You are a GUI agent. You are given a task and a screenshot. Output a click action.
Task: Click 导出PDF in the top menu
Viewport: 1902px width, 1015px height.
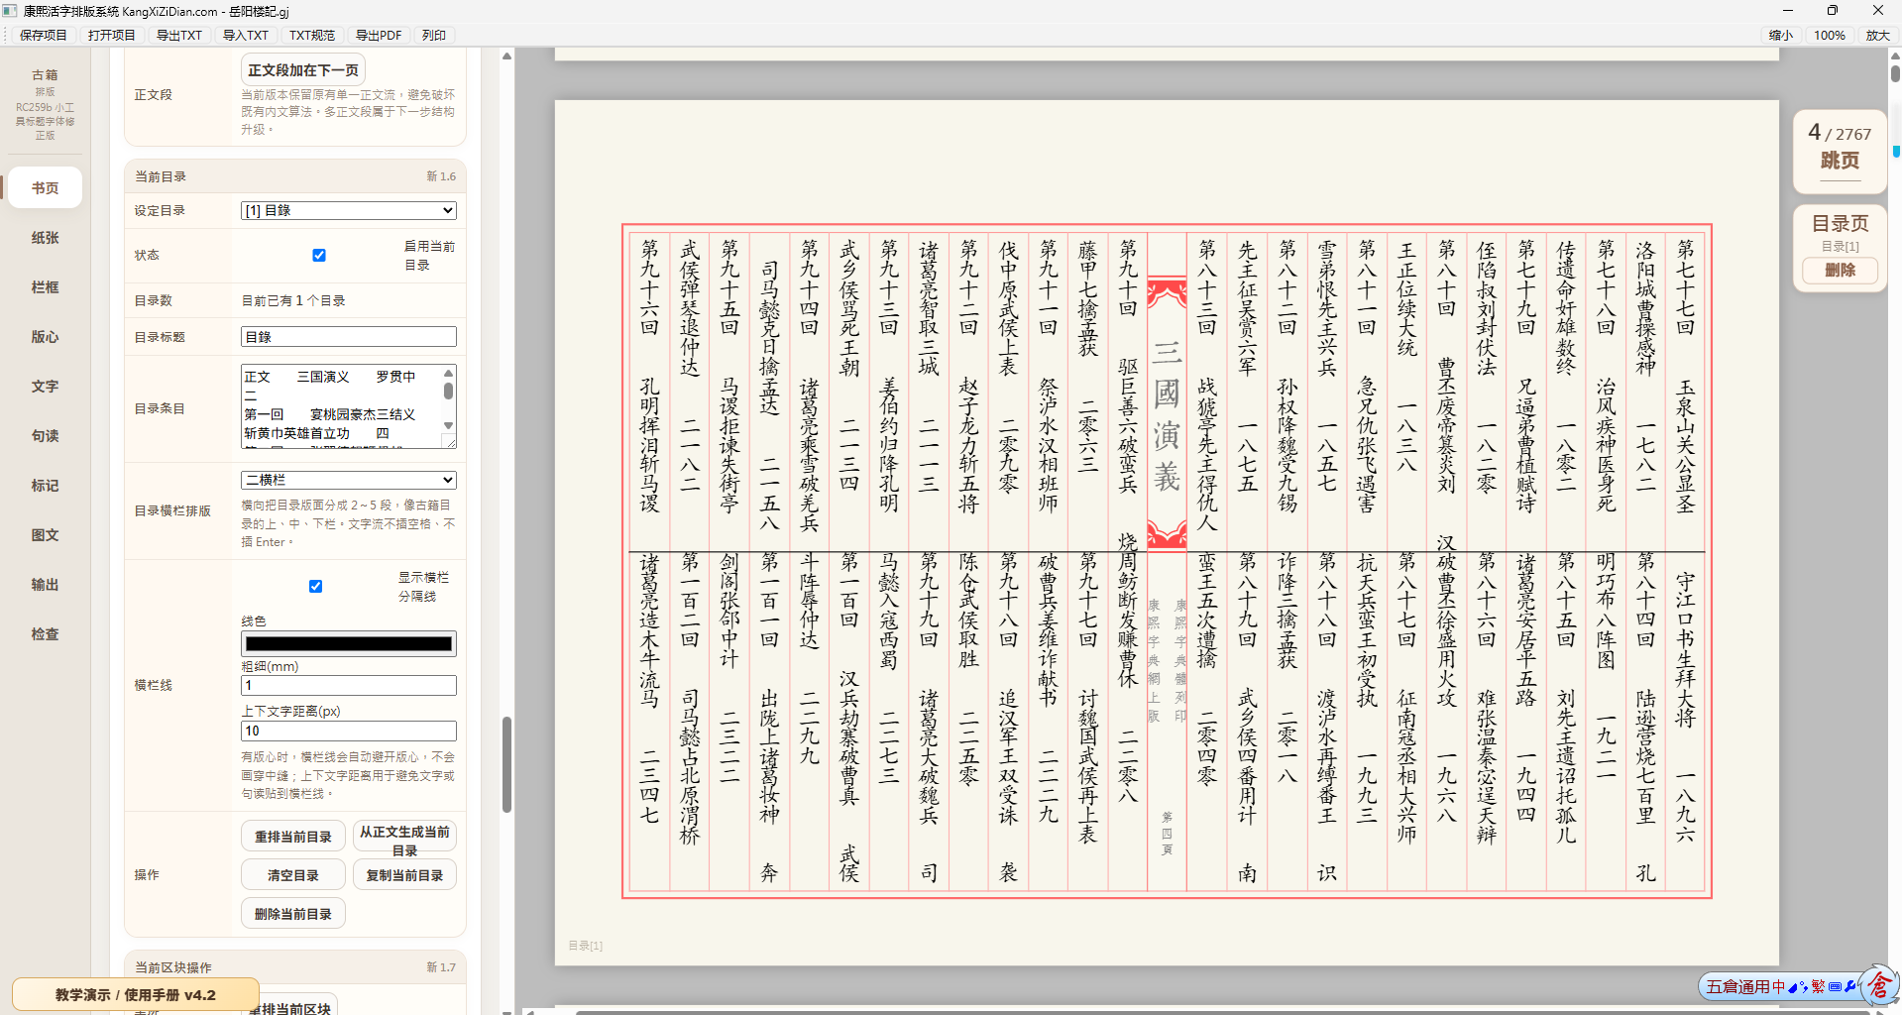[378, 35]
